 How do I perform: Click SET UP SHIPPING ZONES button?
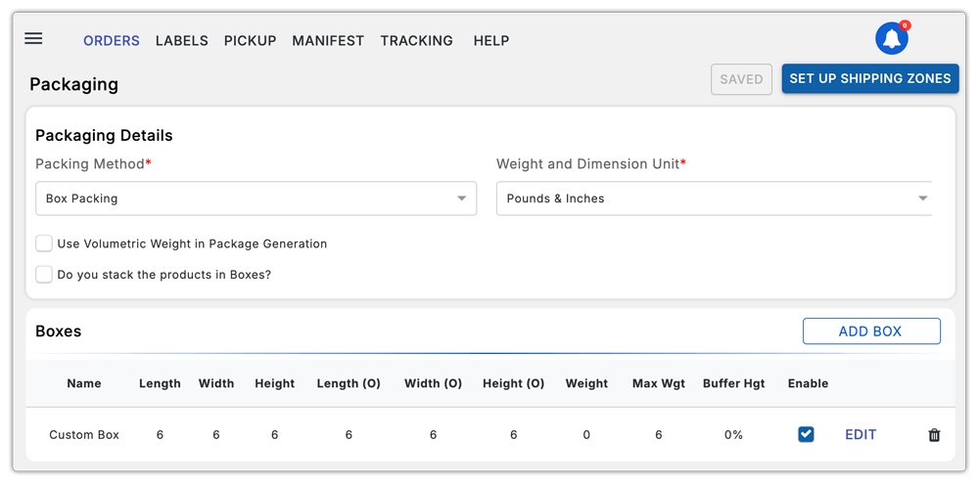(x=869, y=78)
